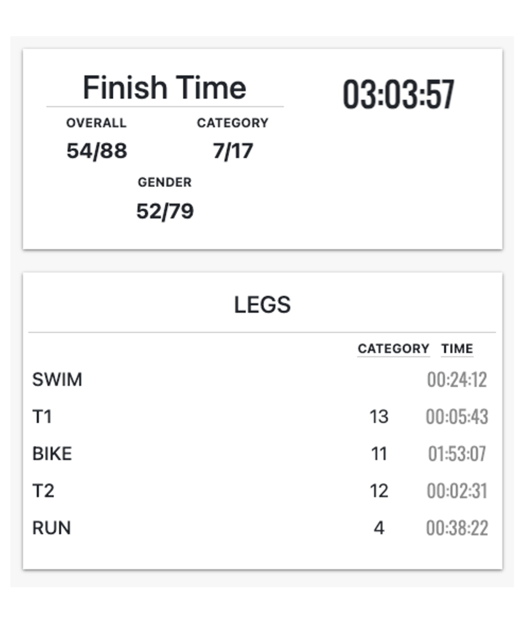Click T1 time 00:05:43

457,417
